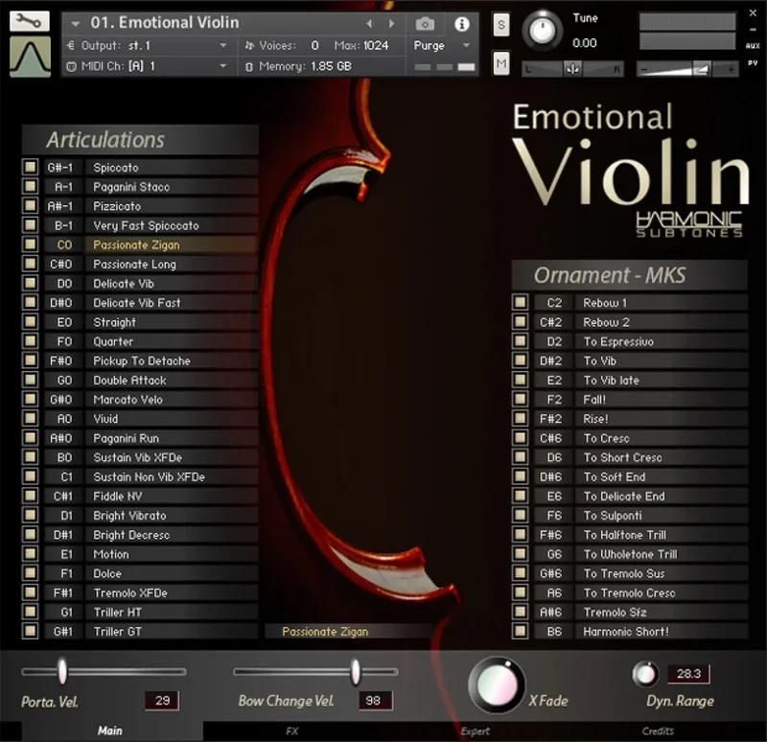Open the wrench instrument edit icon
The image size is (767, 742).
coord(30,21)
